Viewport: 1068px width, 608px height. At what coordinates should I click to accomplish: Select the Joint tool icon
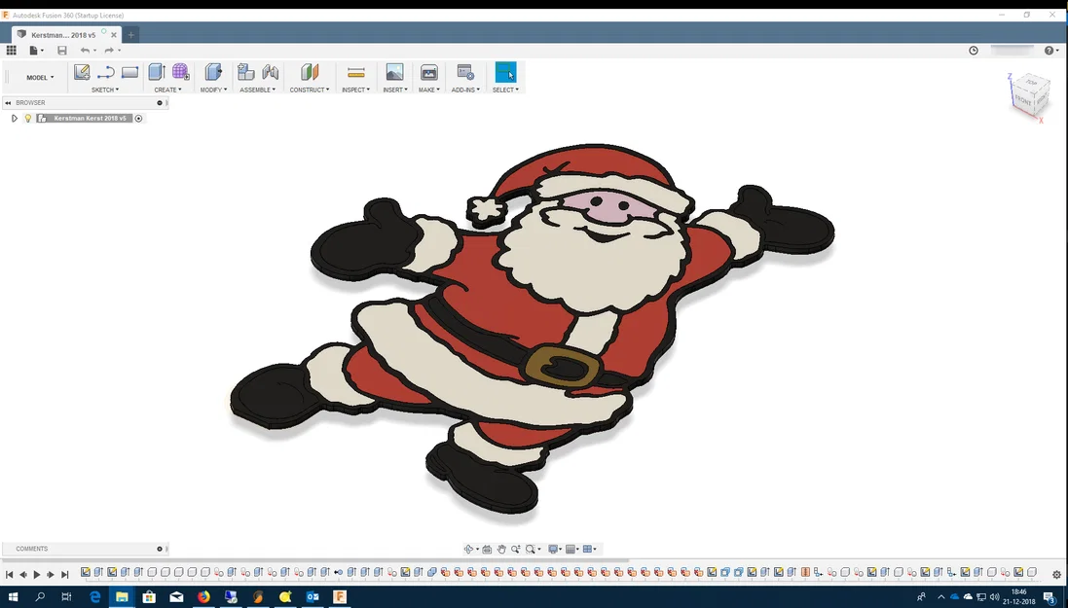271,72
